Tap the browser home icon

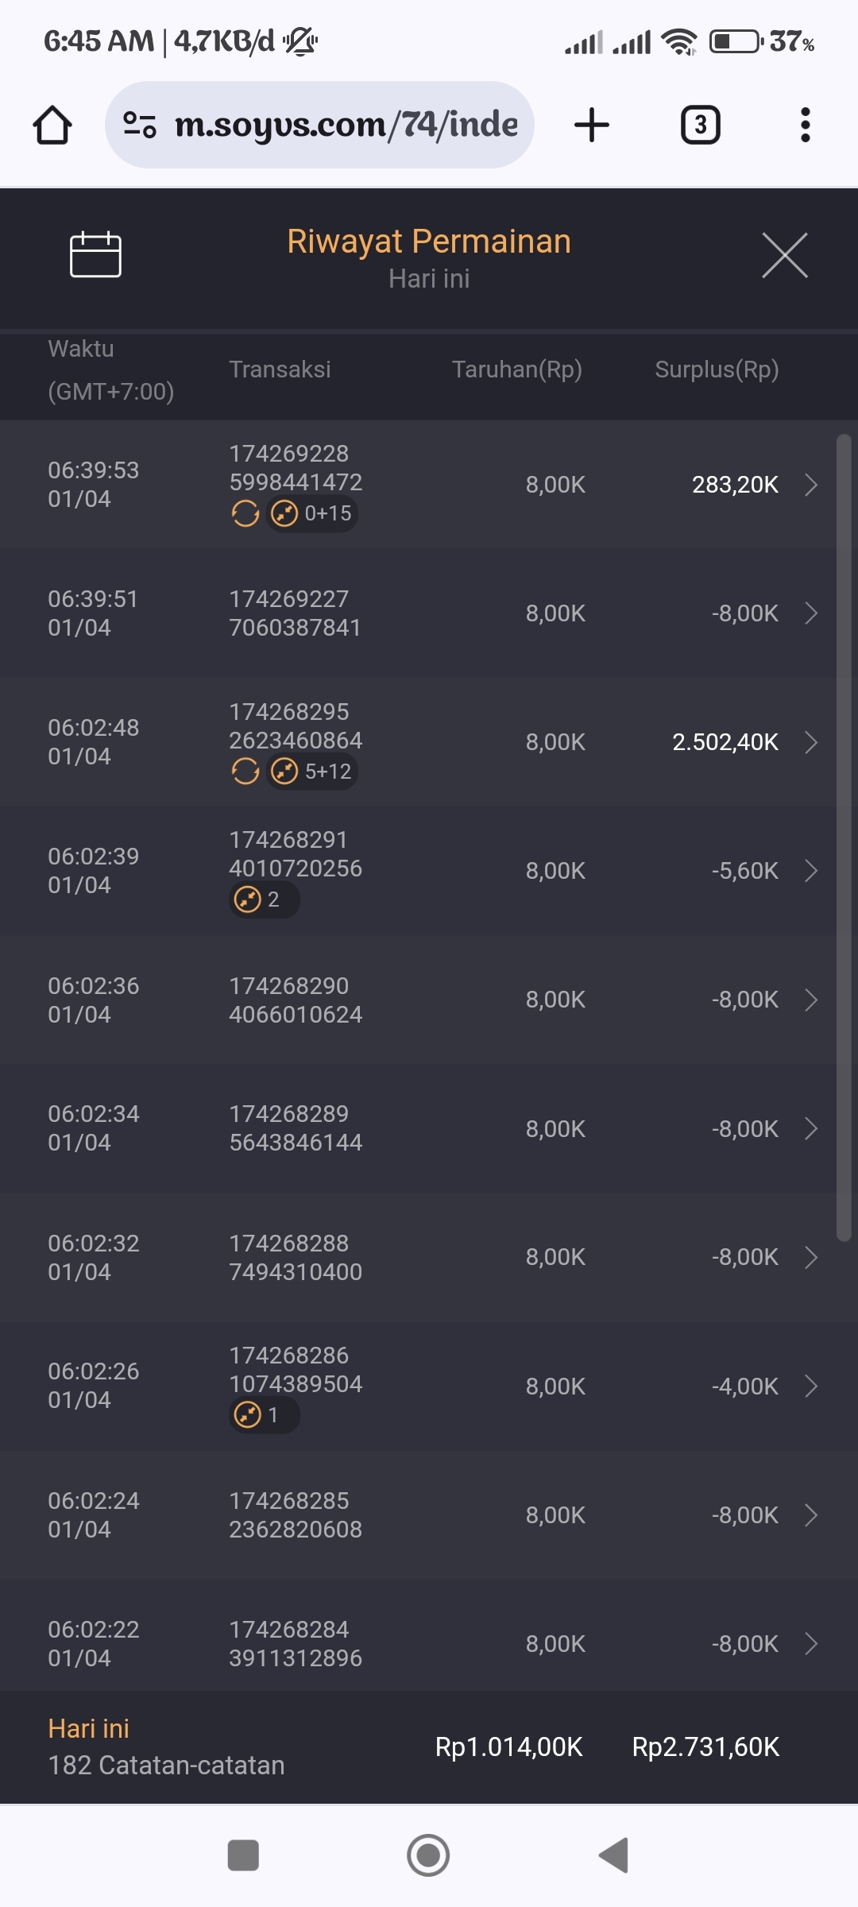[52, 126]
